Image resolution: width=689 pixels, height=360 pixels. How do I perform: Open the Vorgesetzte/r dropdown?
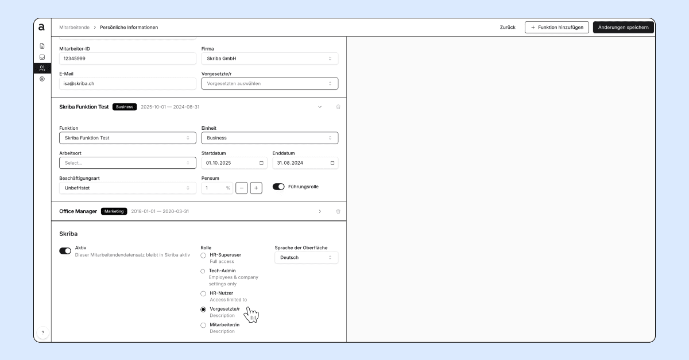(x=270, y=83)
